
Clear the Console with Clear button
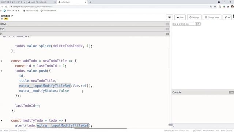click(231, 92)
